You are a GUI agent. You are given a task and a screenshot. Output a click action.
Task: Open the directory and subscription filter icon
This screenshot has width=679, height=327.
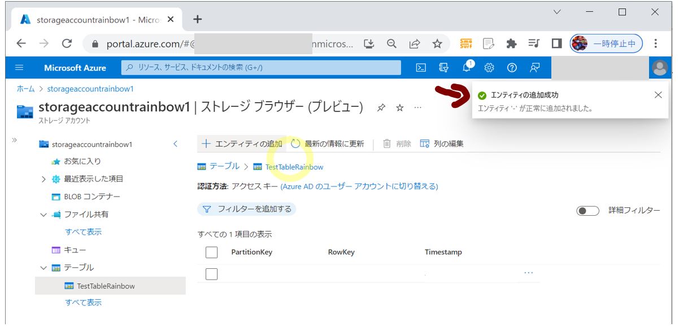(444, 68)
